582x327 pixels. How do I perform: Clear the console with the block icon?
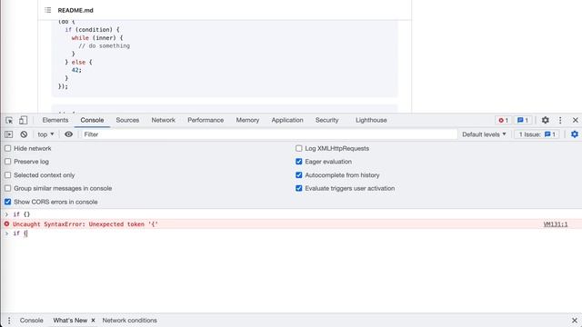point(24,134)
